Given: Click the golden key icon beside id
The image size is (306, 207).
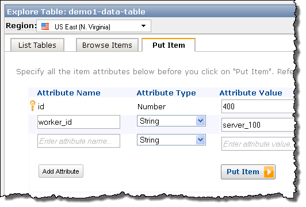Looking at the screenshot, I should [32, 106].
